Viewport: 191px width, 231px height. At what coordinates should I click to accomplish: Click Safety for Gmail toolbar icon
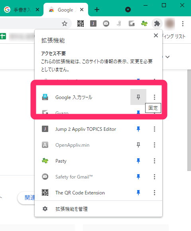[106, 23]
